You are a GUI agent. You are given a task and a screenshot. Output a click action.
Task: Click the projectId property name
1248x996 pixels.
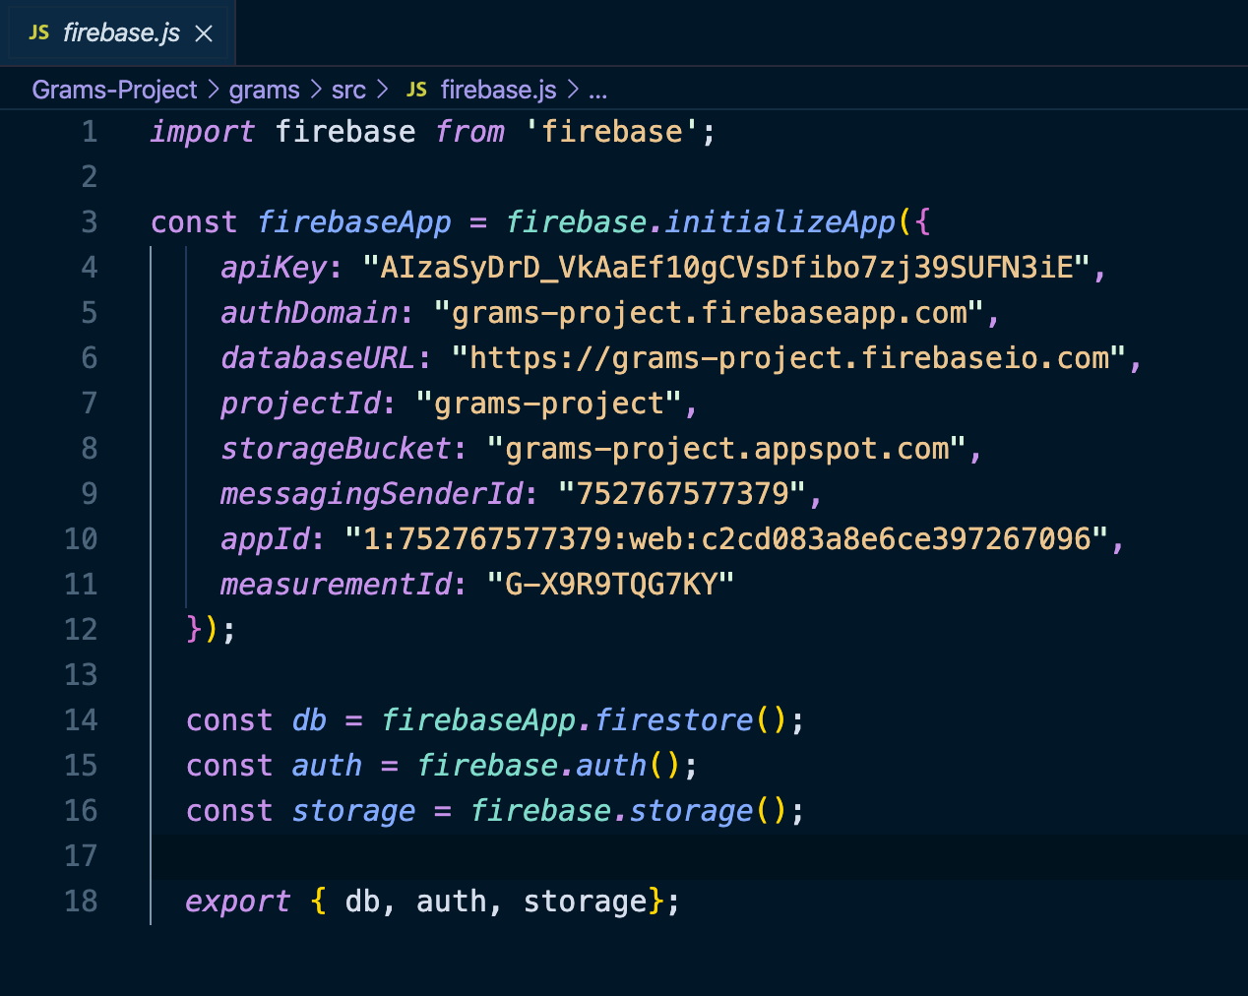300,404
